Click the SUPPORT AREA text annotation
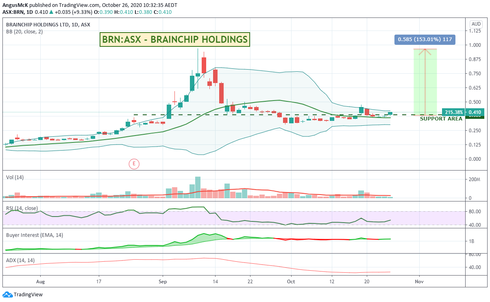This screenshot has width=490, height=302. point(441,118)
